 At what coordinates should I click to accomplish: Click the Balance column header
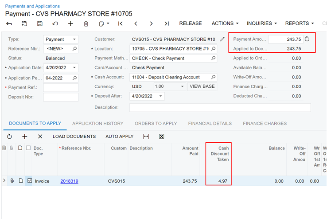click(x=276, y=148)
